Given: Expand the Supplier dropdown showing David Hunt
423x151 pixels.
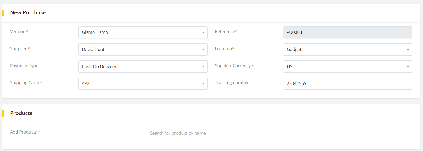Looking at the screenshot, I should (x=143, y=49).
